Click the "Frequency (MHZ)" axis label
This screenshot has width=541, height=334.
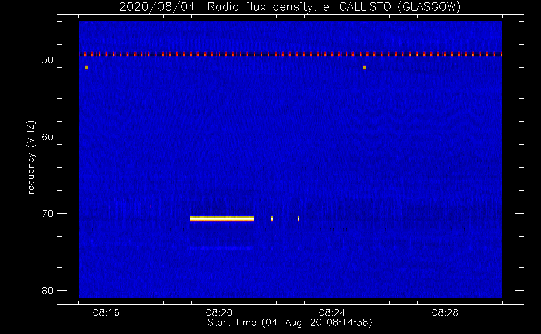(x=31, y=160)
